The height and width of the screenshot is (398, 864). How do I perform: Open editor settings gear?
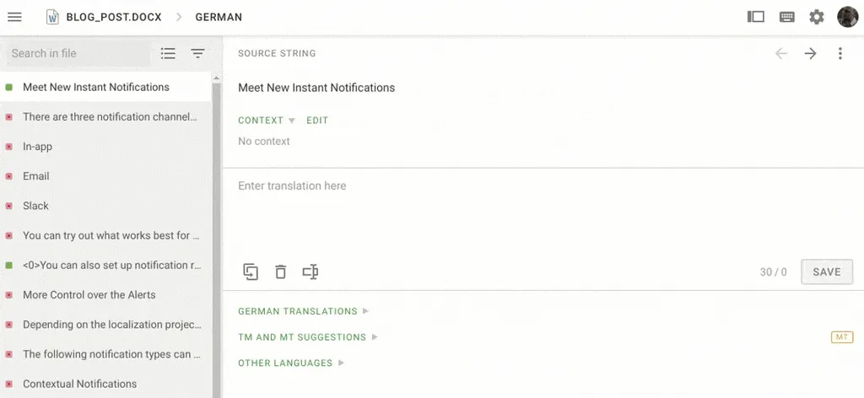coord(816,17)
